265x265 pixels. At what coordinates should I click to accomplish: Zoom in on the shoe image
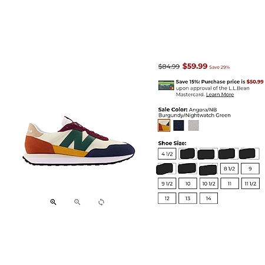pos(53,202)
